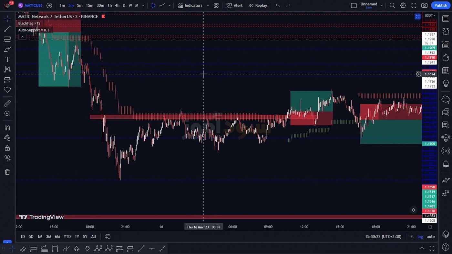
Task: Toggle percent scale on price axis
Action: coord(411,237)
